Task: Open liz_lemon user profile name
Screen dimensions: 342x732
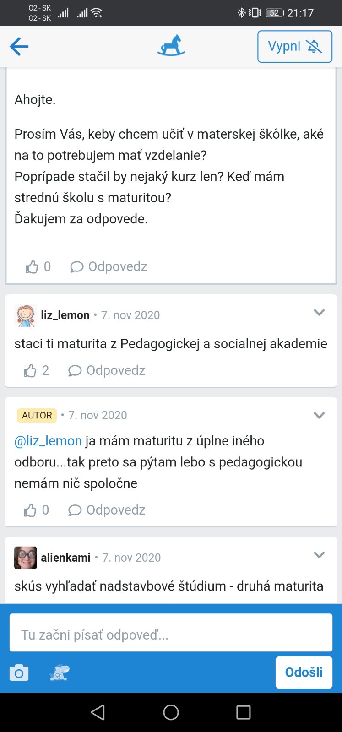Action: 65,315
